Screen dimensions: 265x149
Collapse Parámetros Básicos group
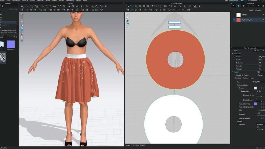[x=236, y=85]
